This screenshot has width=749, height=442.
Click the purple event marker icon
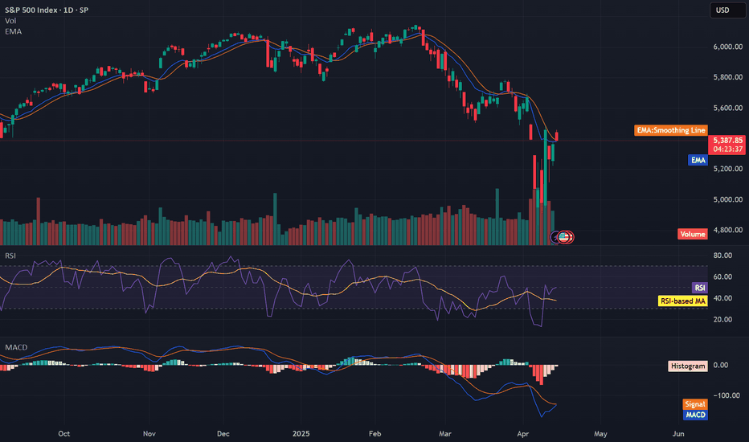click(x=555, y=237)
